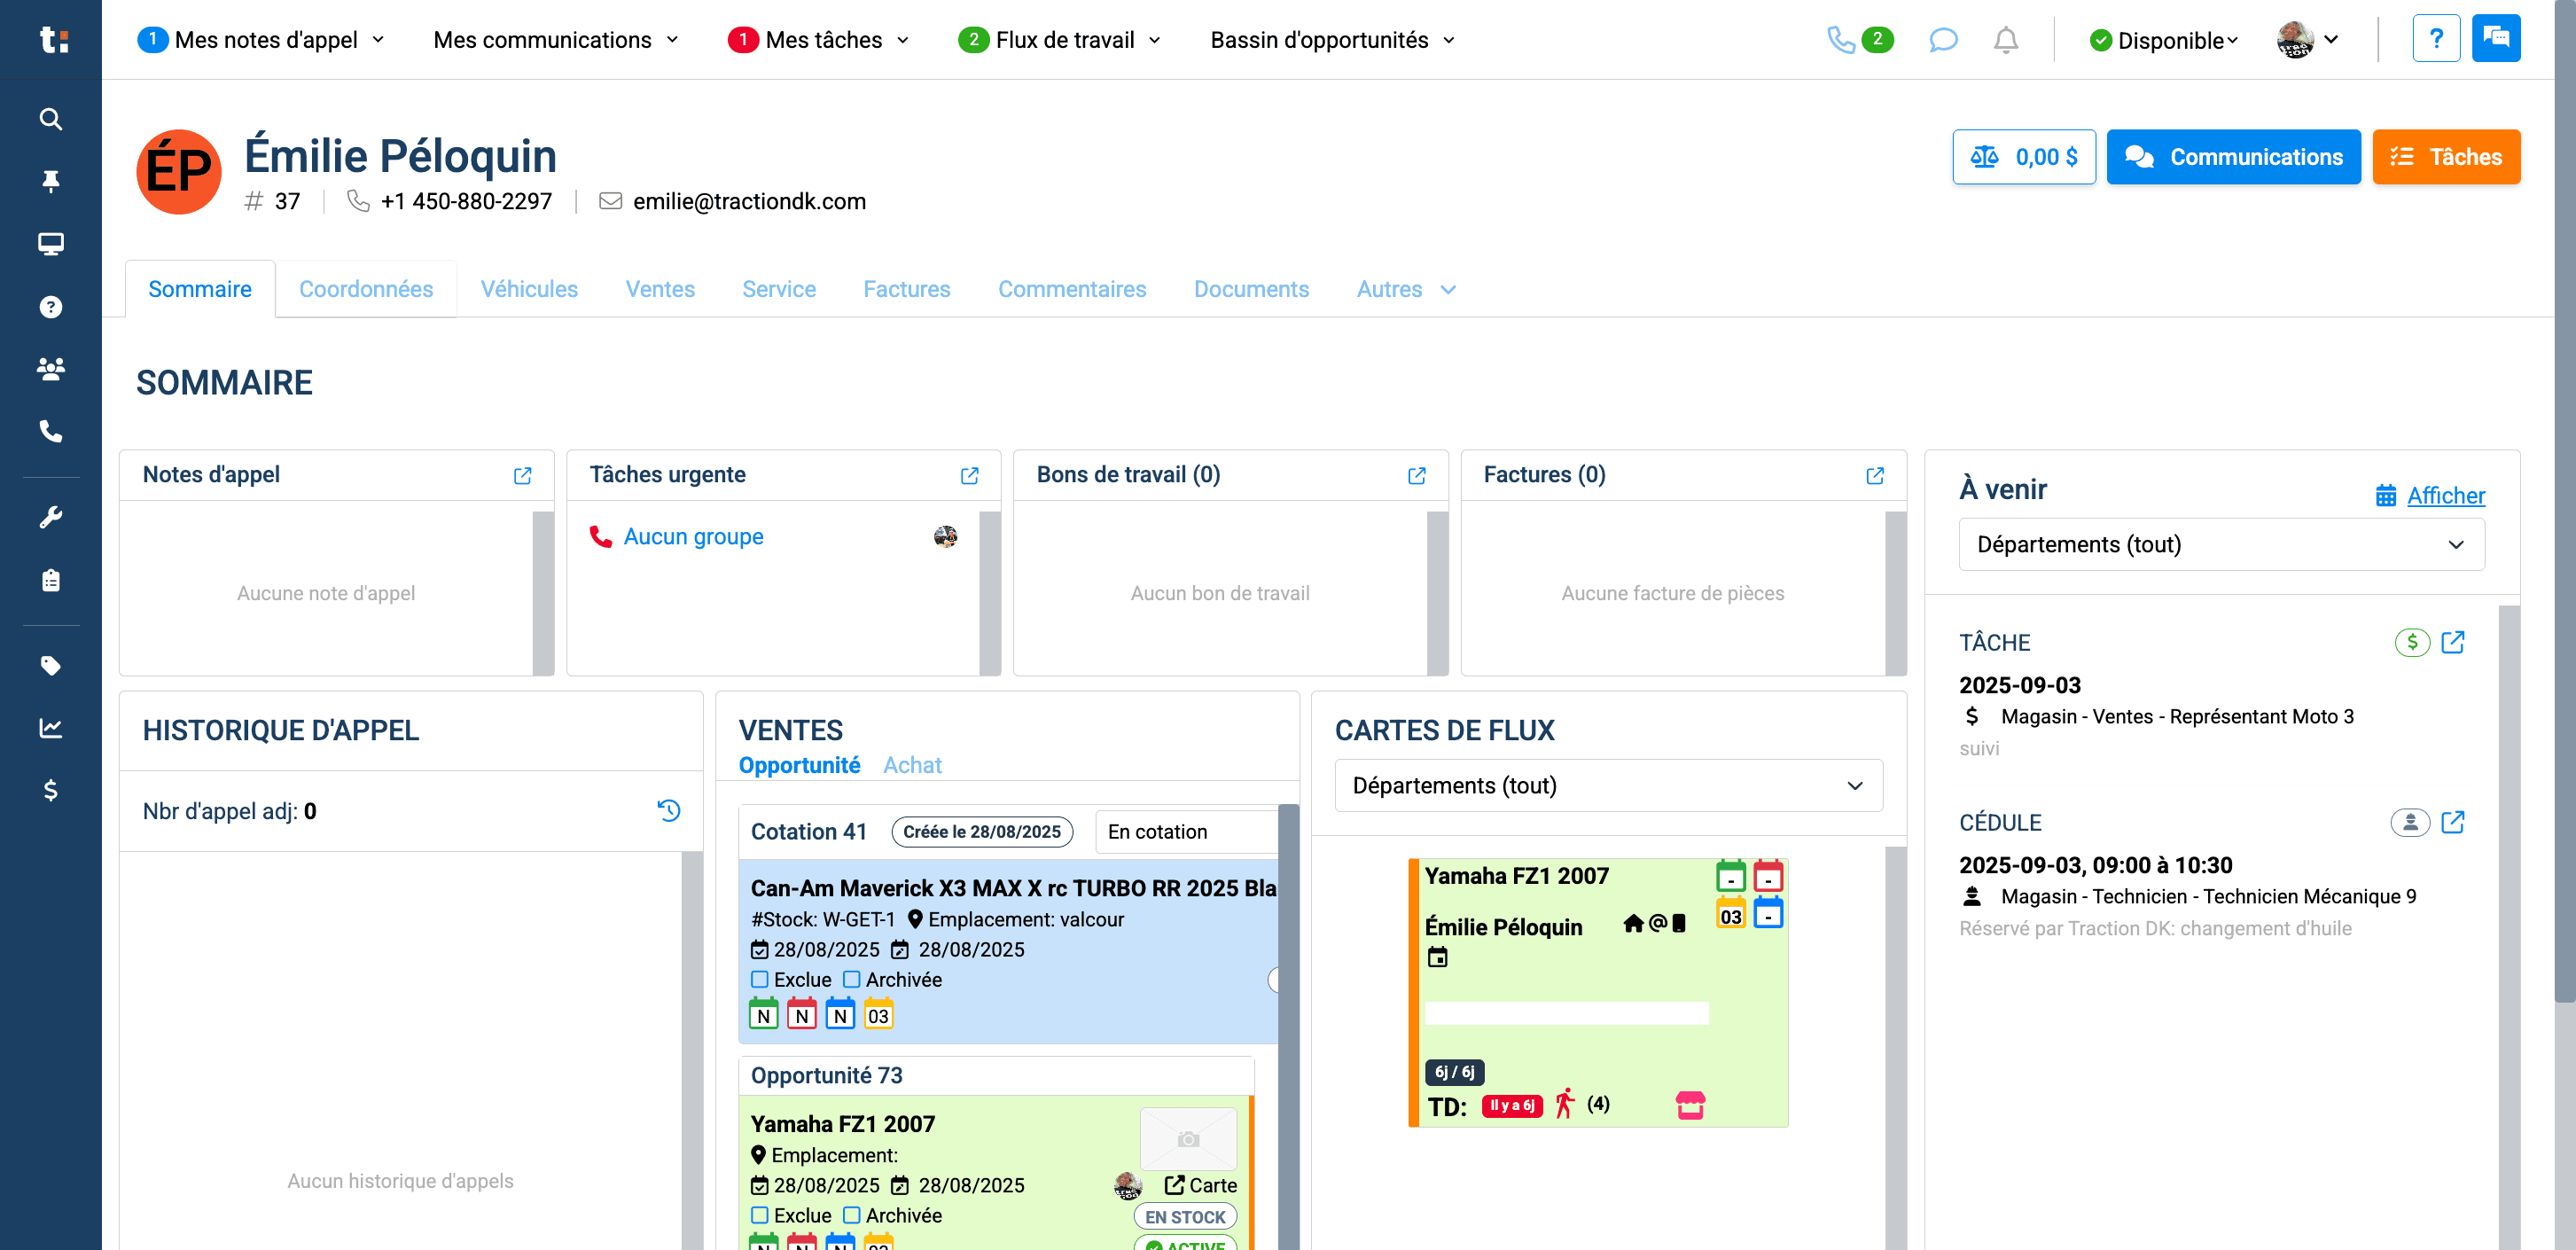Click the 0,00 $ balance button

point(2024,157)
